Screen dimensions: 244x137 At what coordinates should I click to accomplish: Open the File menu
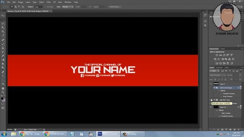tap(8, 2)
